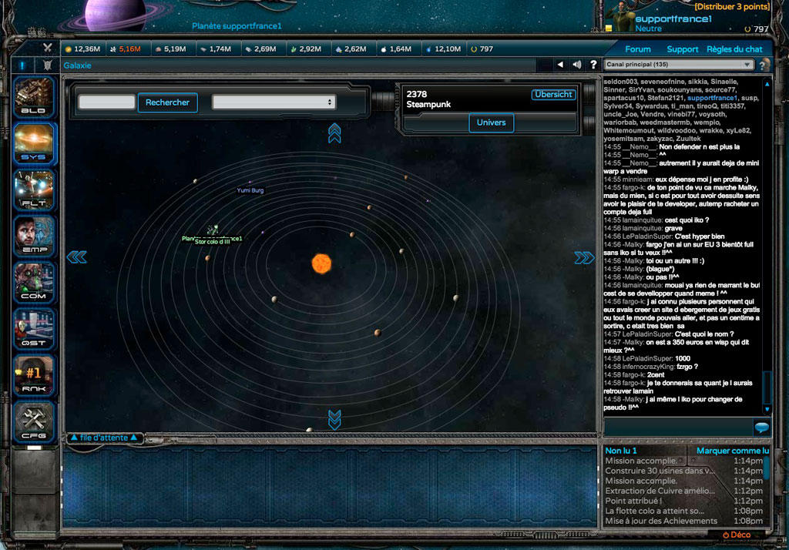This screenshot has width=789, height=550.
Task: Open the Règles du chat link
Action: click(x=734, y=49)
